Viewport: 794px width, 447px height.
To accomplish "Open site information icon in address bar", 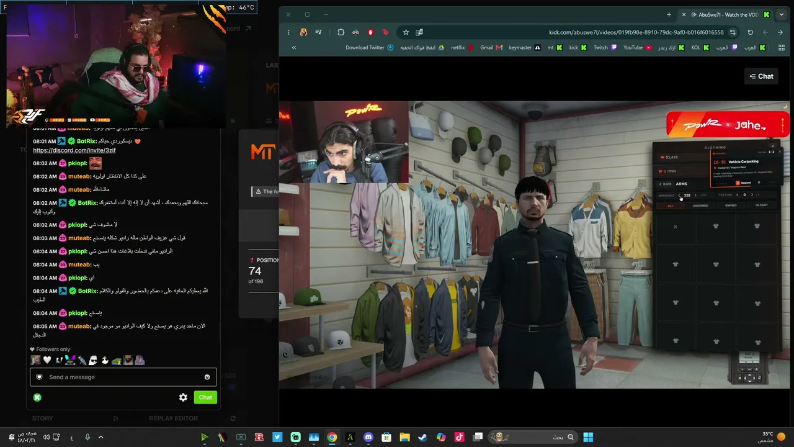I will tap(733, 32).
